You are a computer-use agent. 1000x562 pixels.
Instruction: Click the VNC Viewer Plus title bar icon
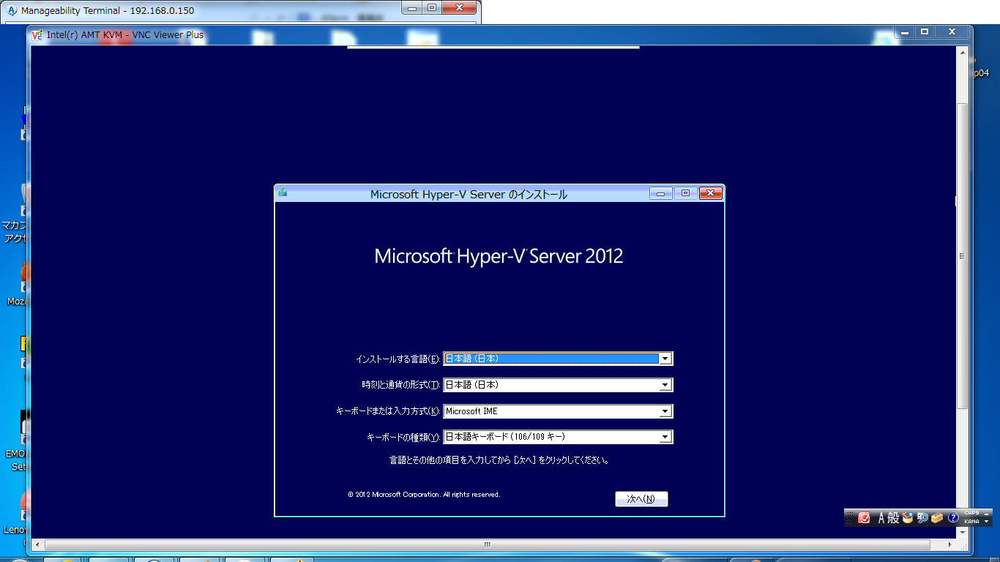[x=37, y=34]
